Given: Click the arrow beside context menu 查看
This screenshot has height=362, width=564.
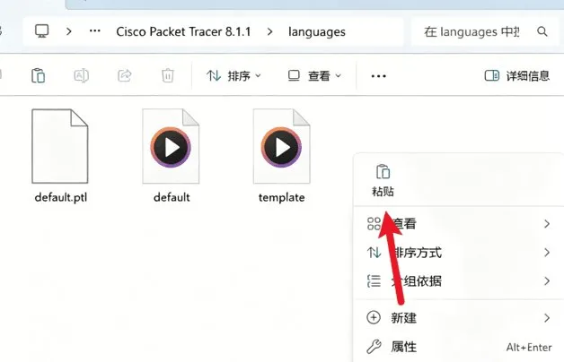Looking at the screenshot, I should [547, 224].
